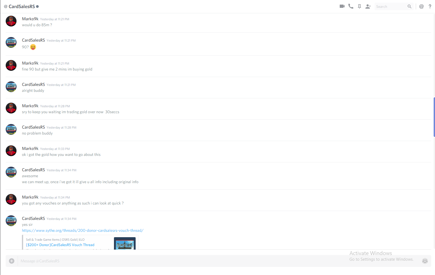Click the plus attach file button
Image resolution: width=435 pixels, height=275 pixels.
(x=12, y=261)
